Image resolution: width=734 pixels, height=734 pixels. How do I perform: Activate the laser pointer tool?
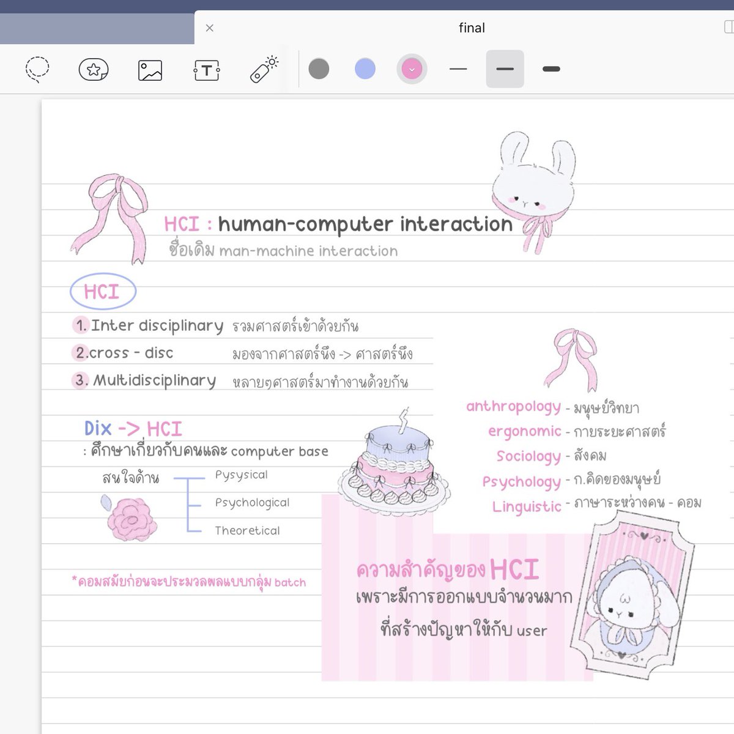tap(264, 69)
